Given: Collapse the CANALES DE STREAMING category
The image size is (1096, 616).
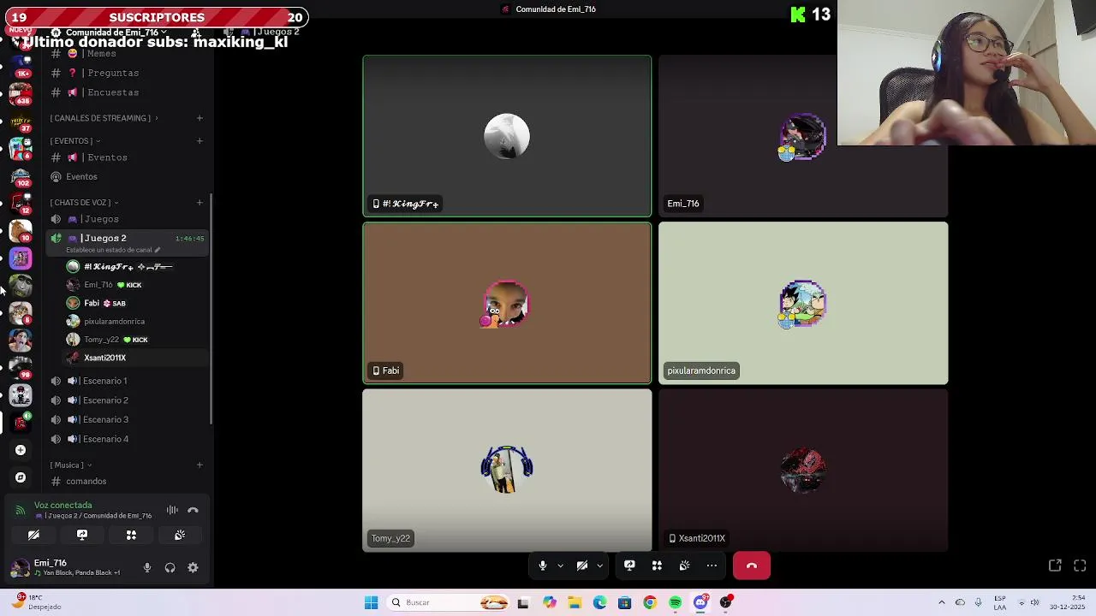Looking at the screenshot, I should pyautogui.click(x=104, y=118).
